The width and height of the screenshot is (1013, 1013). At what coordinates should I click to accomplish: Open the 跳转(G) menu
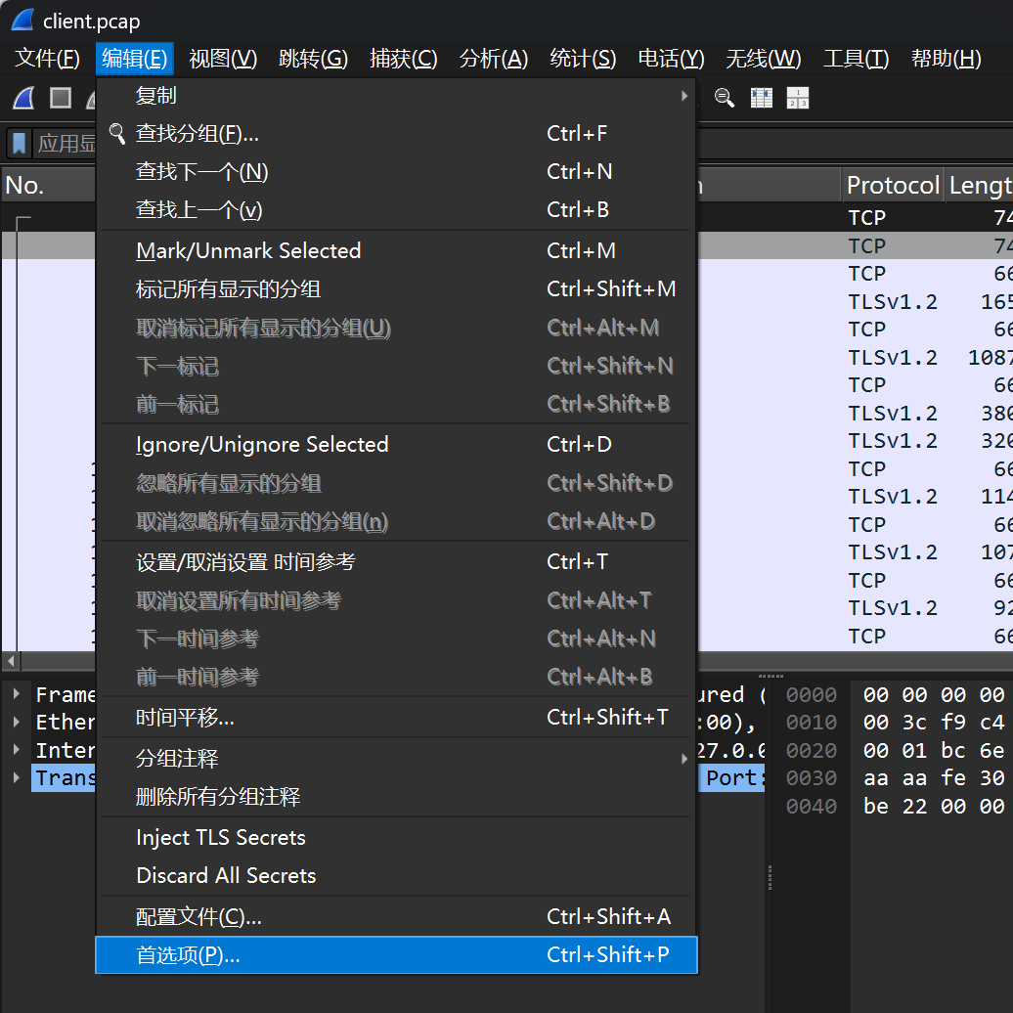click(313, 59)
